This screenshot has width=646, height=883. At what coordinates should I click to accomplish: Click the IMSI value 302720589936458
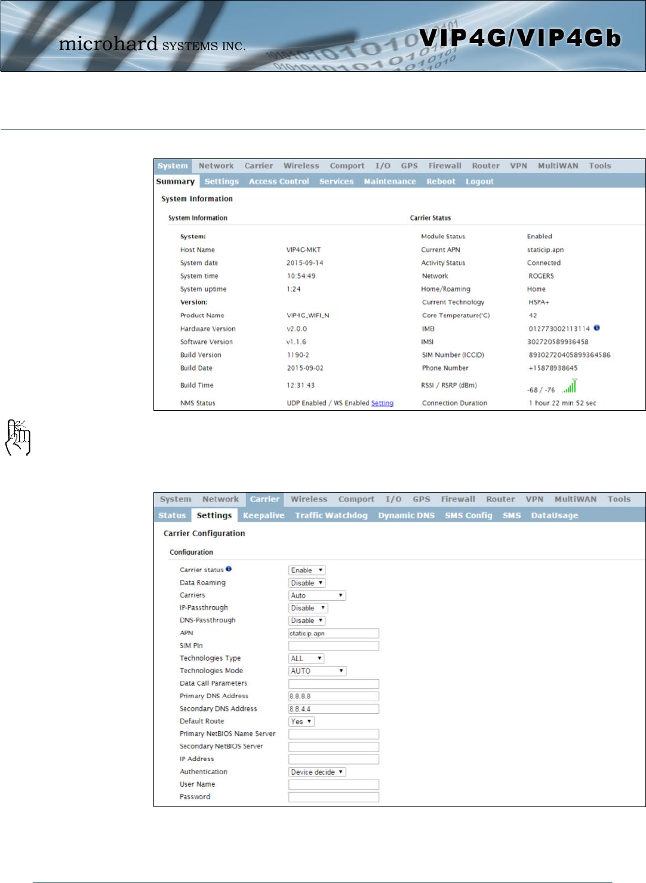(558, 341)
